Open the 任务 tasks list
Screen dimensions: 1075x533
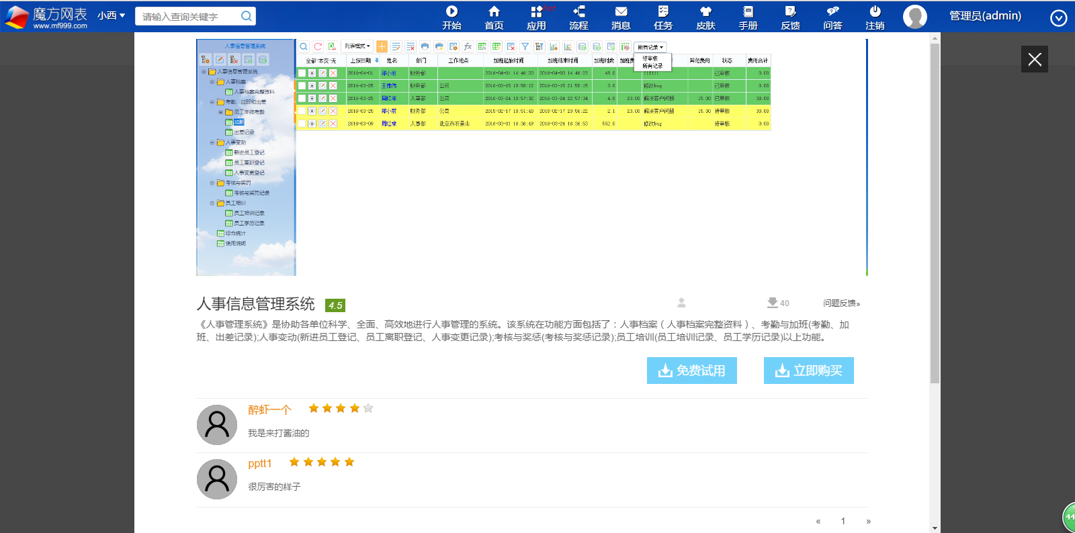(x=663, y=17)
